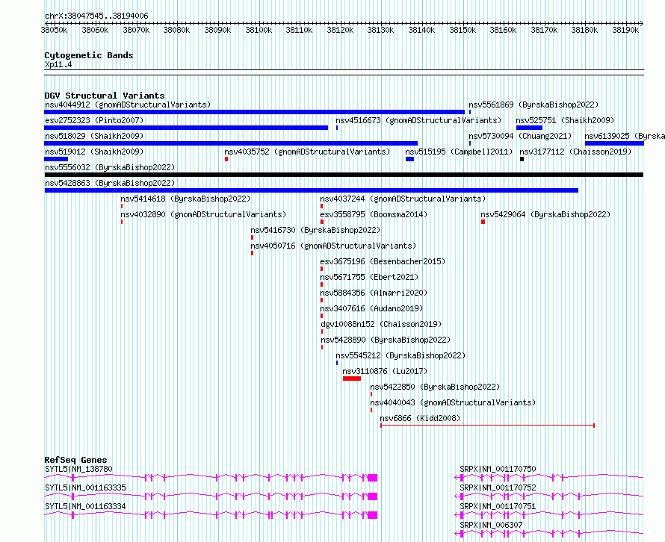The image size is (665, 542).
Task: Open the nsv6139025 variant label
Action: 625,136
